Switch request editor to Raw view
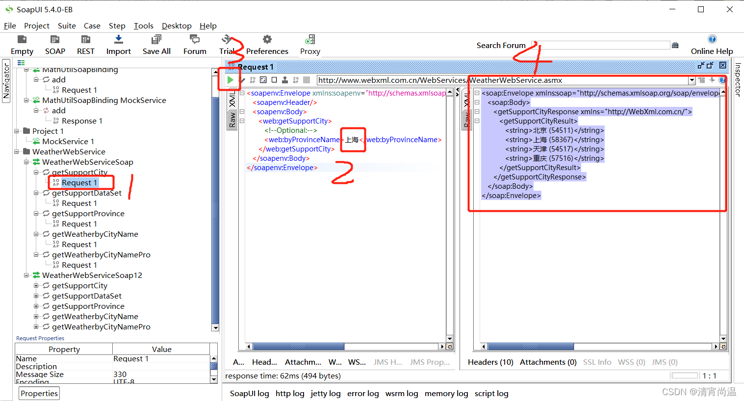Image resolution: width=744 pixels, height=401 pixels. pos(232,120)
